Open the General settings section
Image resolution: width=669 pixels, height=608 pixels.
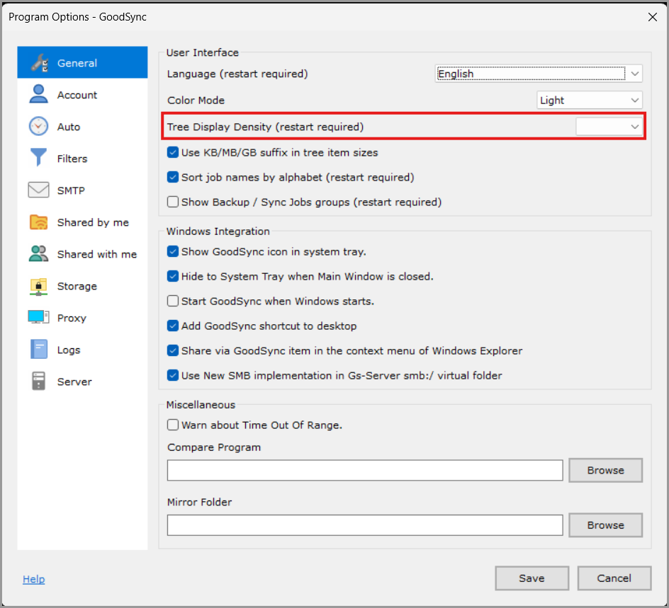82,62
